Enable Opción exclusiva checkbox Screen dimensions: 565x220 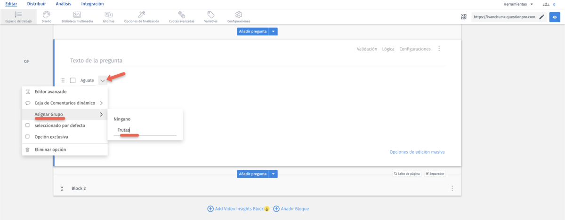(x=28, y=137)
